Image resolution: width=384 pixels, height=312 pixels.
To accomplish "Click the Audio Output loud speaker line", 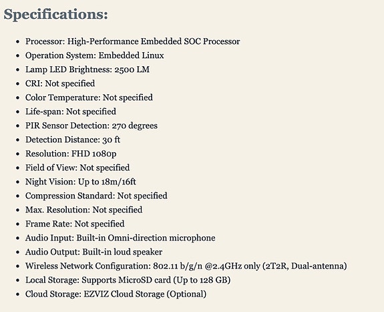I will click(93, 252).
